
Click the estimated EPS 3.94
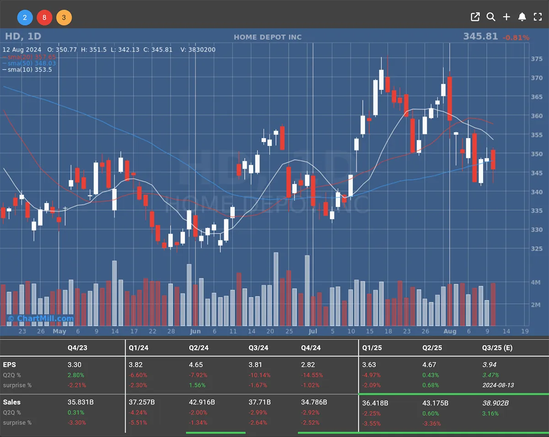[489, 365]
